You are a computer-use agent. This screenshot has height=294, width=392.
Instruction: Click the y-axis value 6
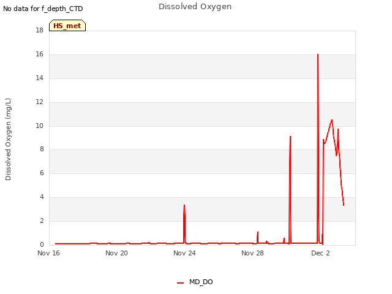coord(42,173)
